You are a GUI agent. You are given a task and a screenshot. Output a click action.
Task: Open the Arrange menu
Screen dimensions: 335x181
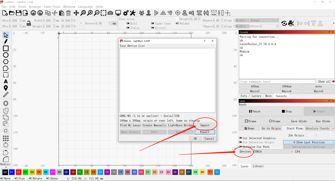[35, 7]
